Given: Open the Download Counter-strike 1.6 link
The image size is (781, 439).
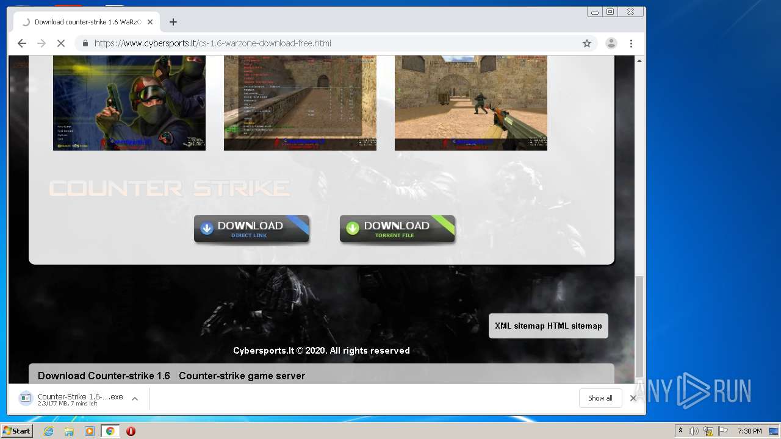Looking at the screenshot, I should pos(104,376).
